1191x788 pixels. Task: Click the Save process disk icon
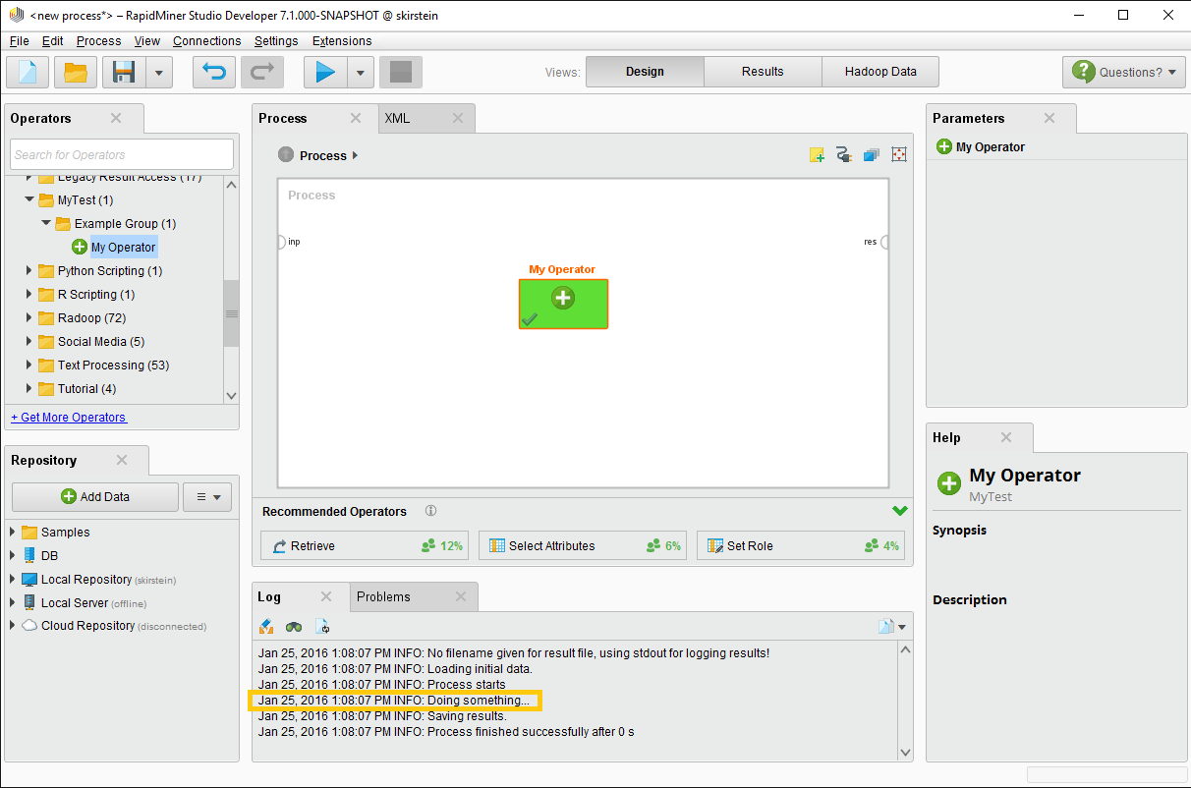coord(124,73)
